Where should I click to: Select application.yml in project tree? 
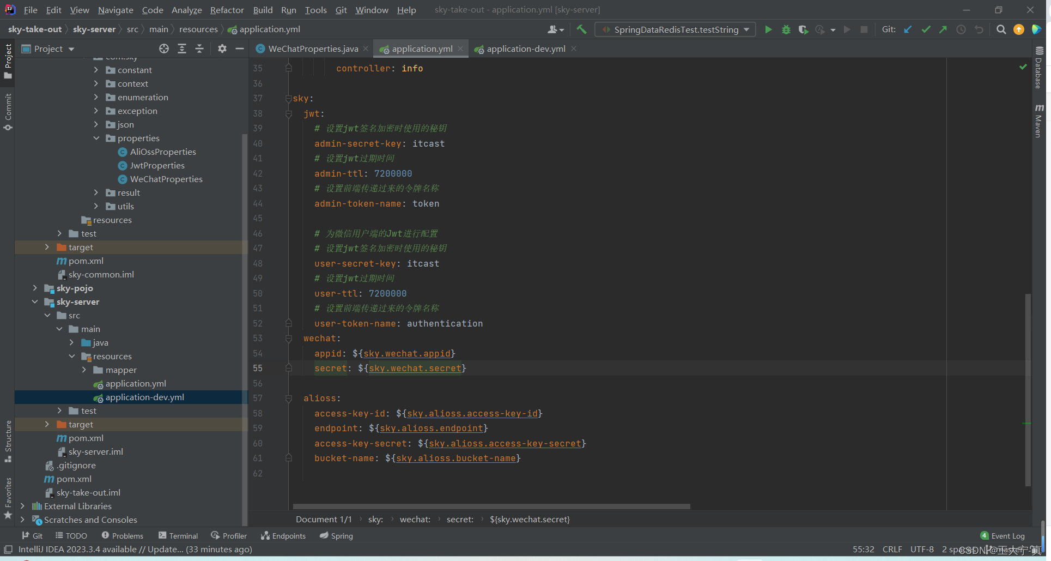pyautogui.click(x=136, y=383)
